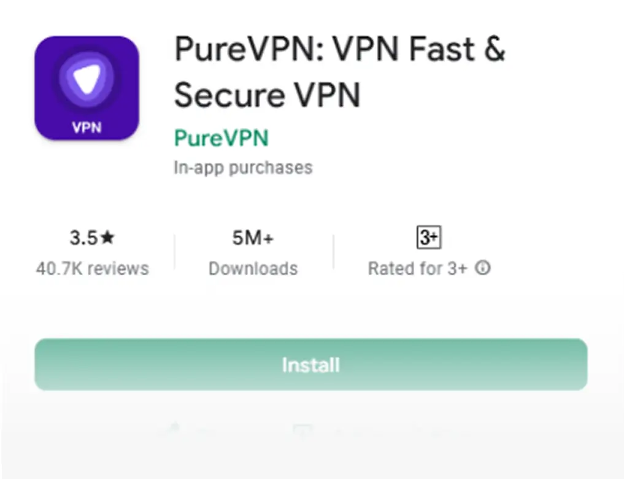624x479 pixels.
Task: Install the PureVPN app
Action: [x=311, y=364]
